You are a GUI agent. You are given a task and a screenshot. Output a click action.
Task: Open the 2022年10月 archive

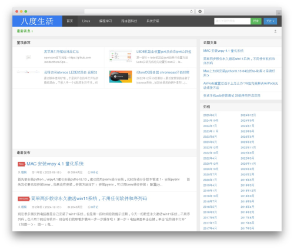click(x=211, y=153)
